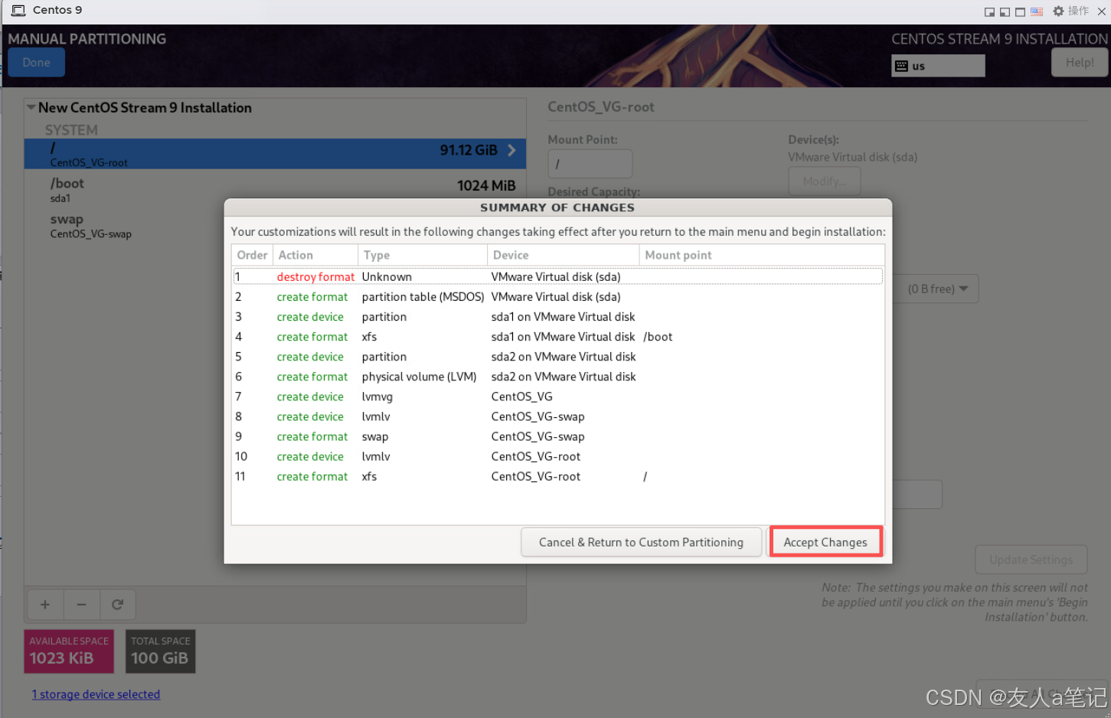Select row 3 creating the sda1 partition device

pos(557,317)
